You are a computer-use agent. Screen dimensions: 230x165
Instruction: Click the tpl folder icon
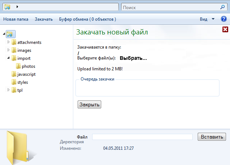click(x=14, y=90)
